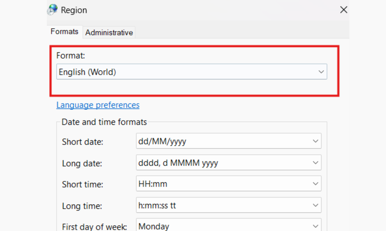Expand the Long time chevron arrow
The image size is (386, 231).
(315, 205)
